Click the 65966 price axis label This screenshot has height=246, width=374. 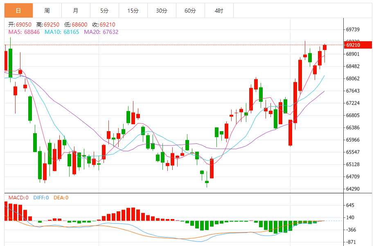[353, 140]
